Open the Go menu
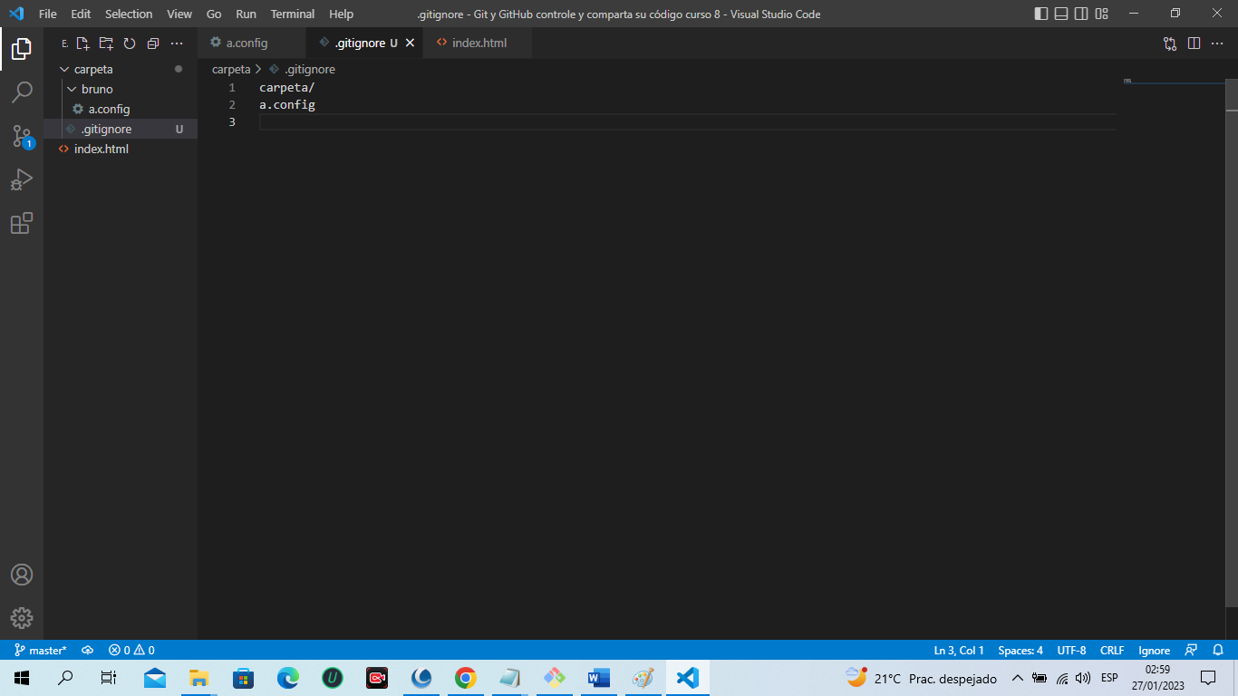 [214, 14]
